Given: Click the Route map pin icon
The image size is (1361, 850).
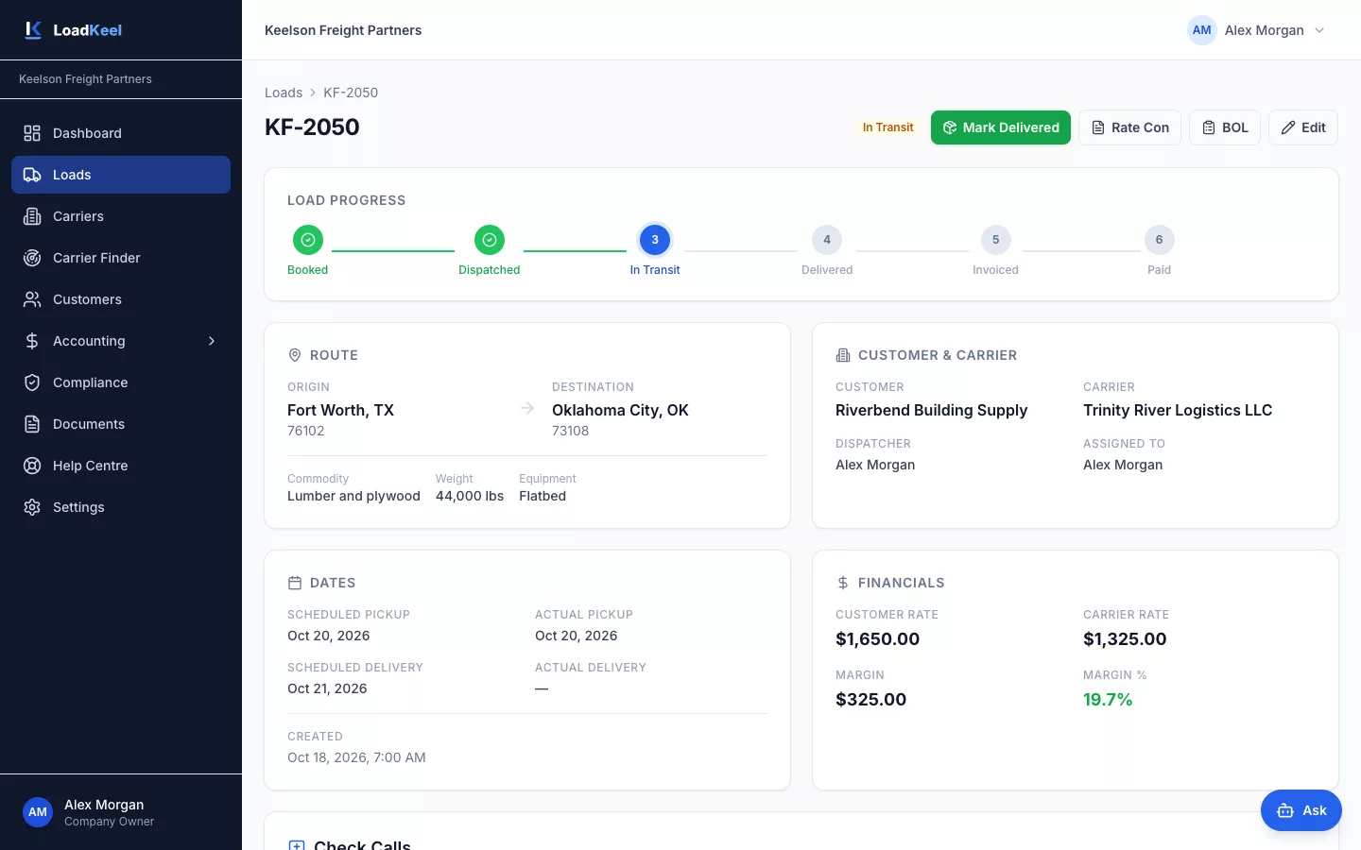Looking at the screenshot, I should [295, 355].
